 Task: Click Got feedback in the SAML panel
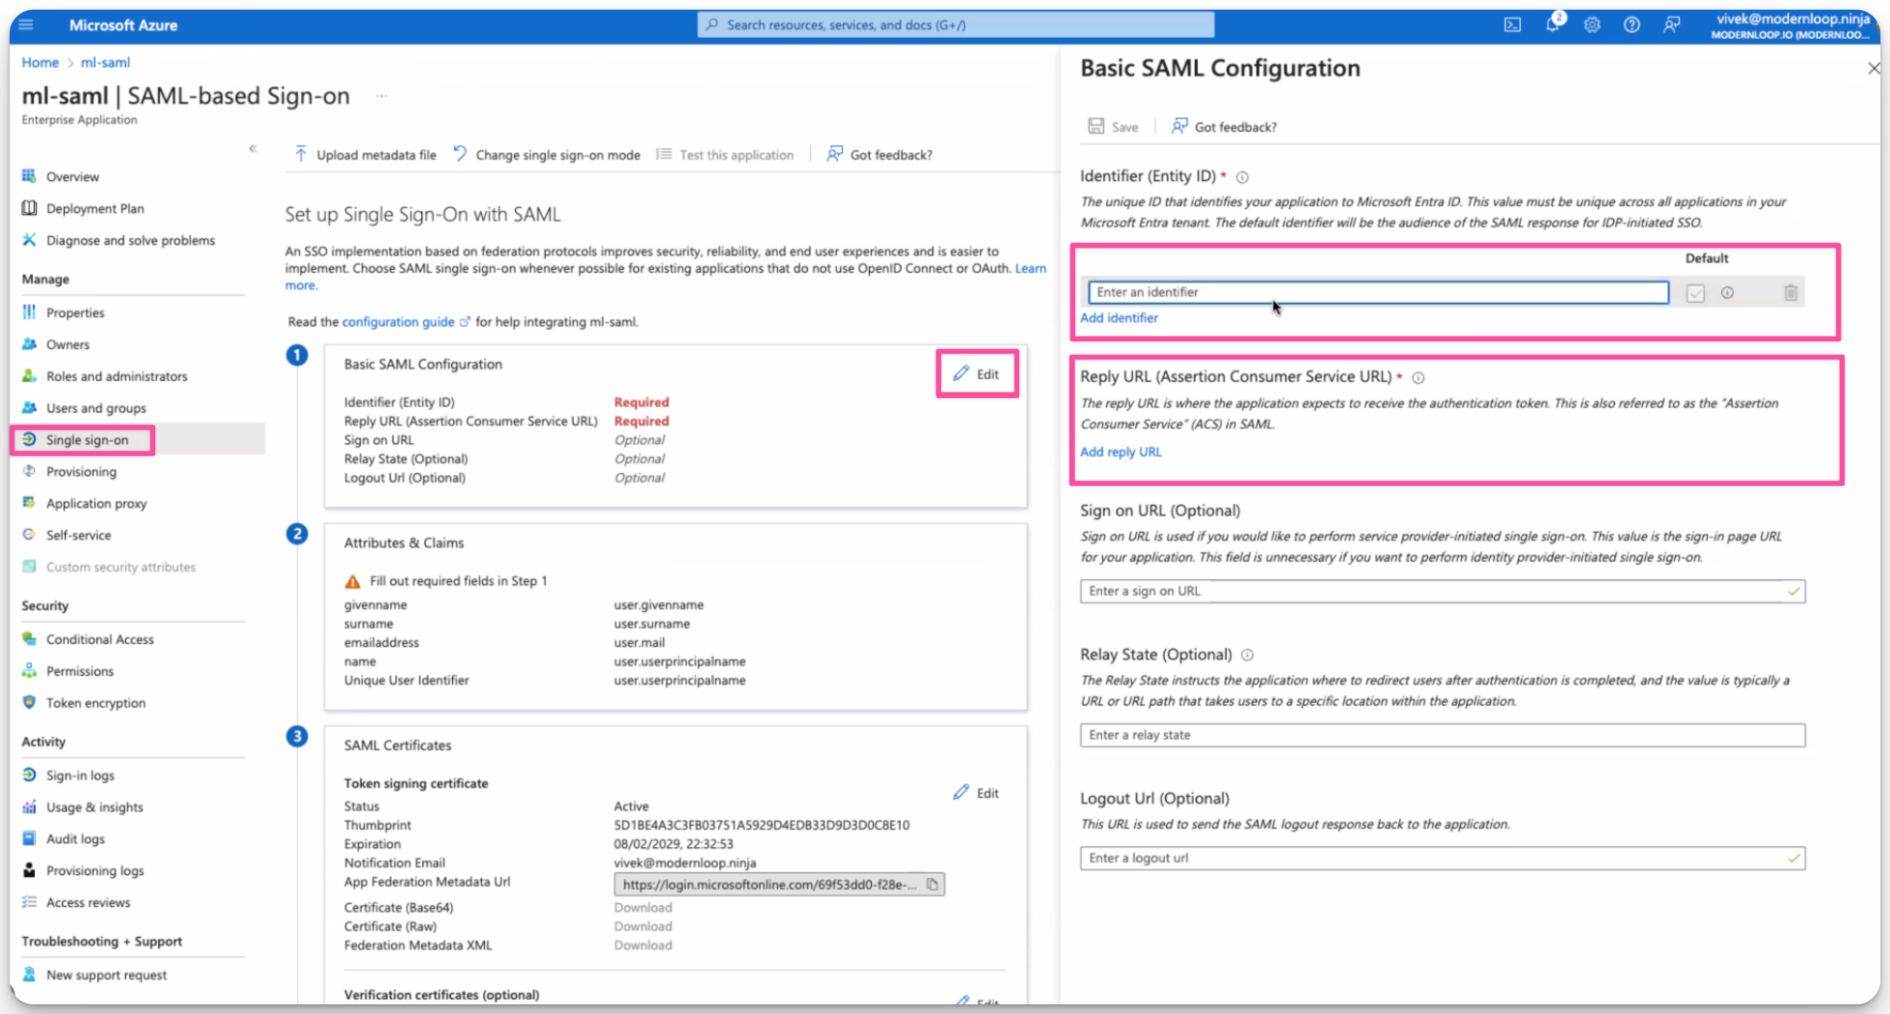(1224, 127)
